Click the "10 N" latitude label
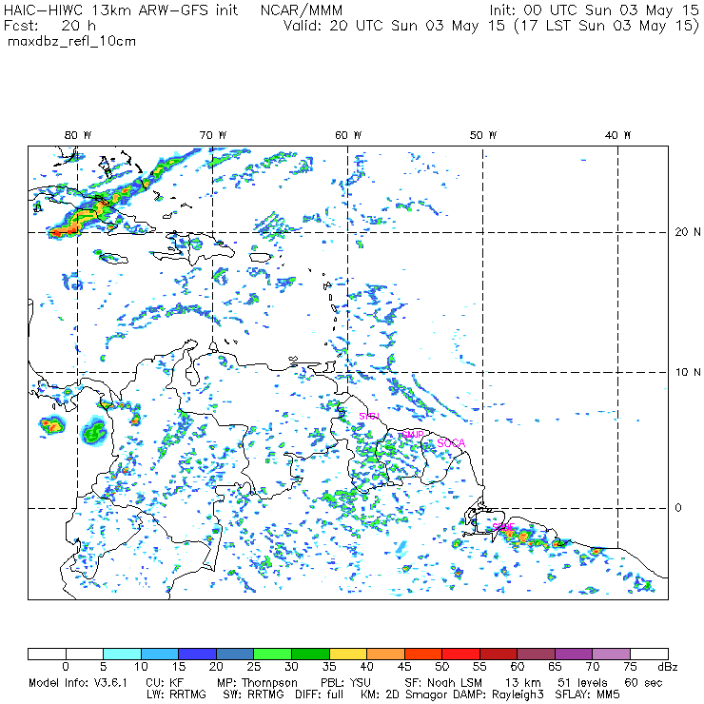 (x=688, y=372)
